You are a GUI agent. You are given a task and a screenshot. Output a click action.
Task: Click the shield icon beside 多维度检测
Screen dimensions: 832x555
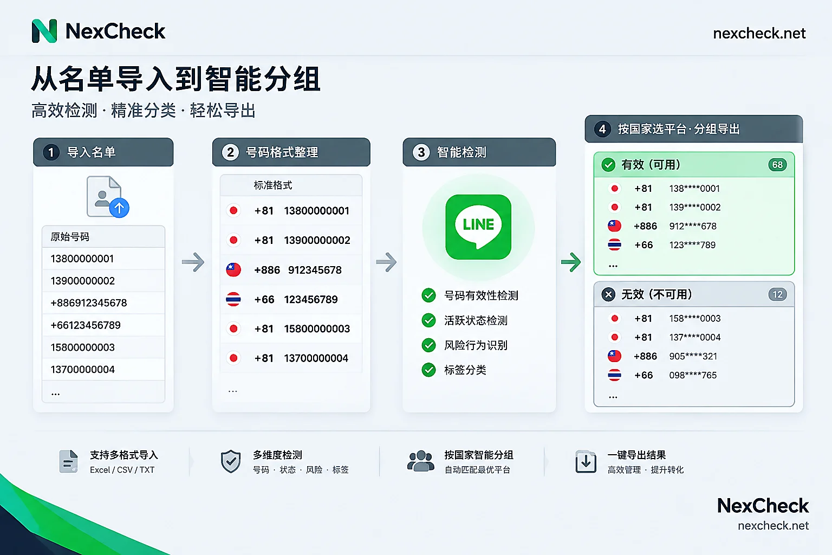tap(231, 462)
